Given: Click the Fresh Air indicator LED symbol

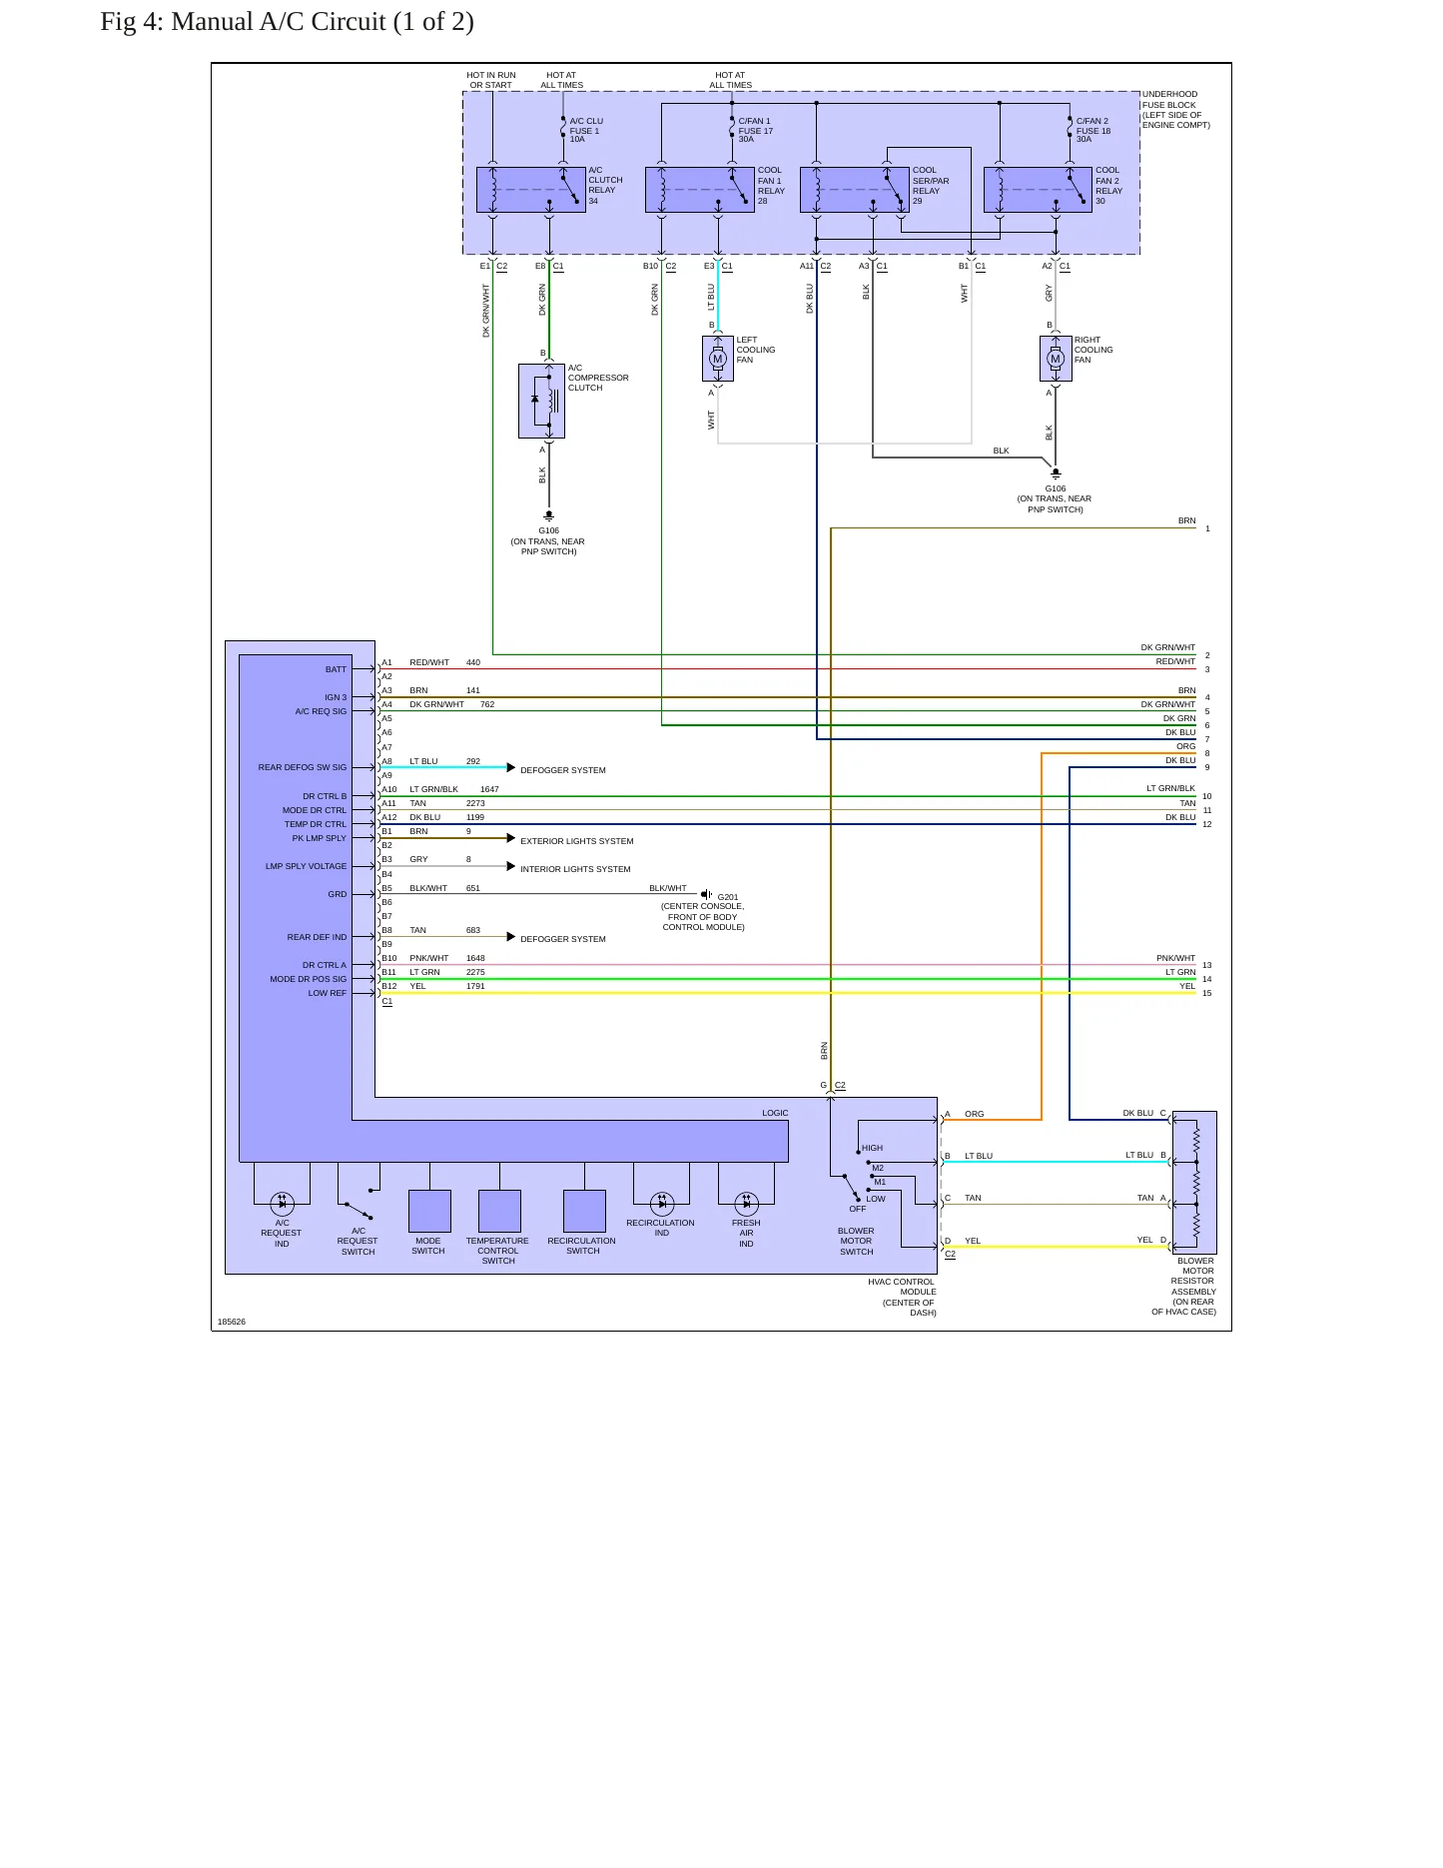Looking at the screenshot, I should pyautogui.click(x=746, y=1204).
